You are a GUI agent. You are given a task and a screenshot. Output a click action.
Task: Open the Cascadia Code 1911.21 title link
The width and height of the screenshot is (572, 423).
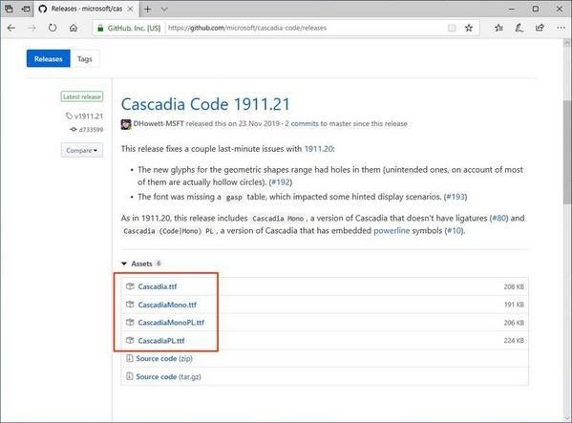pos(205,104)
